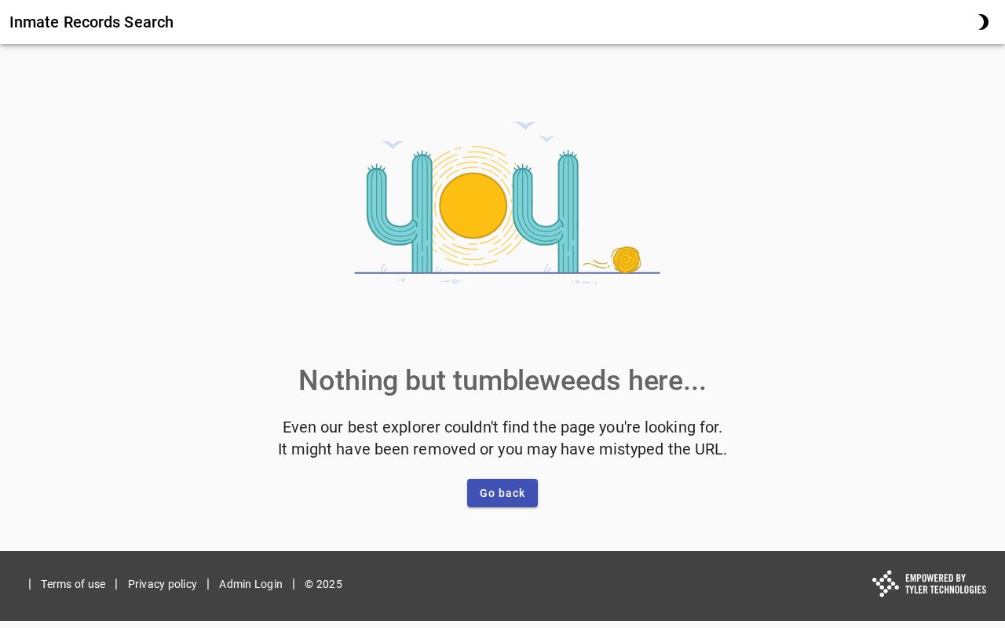Click the Tyler Technologies dotted logo icon

tap(886, 583)
